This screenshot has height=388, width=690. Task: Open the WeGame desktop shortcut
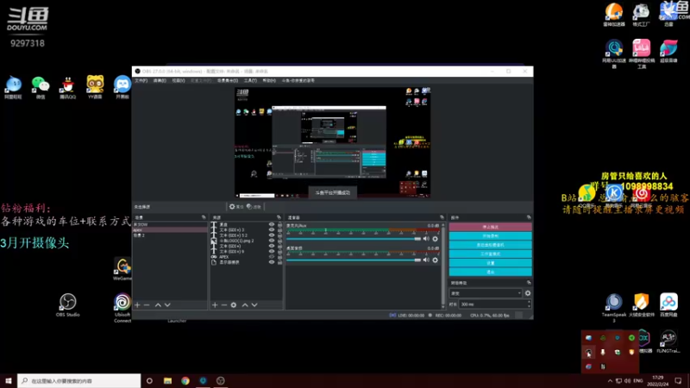click(122, 269)
